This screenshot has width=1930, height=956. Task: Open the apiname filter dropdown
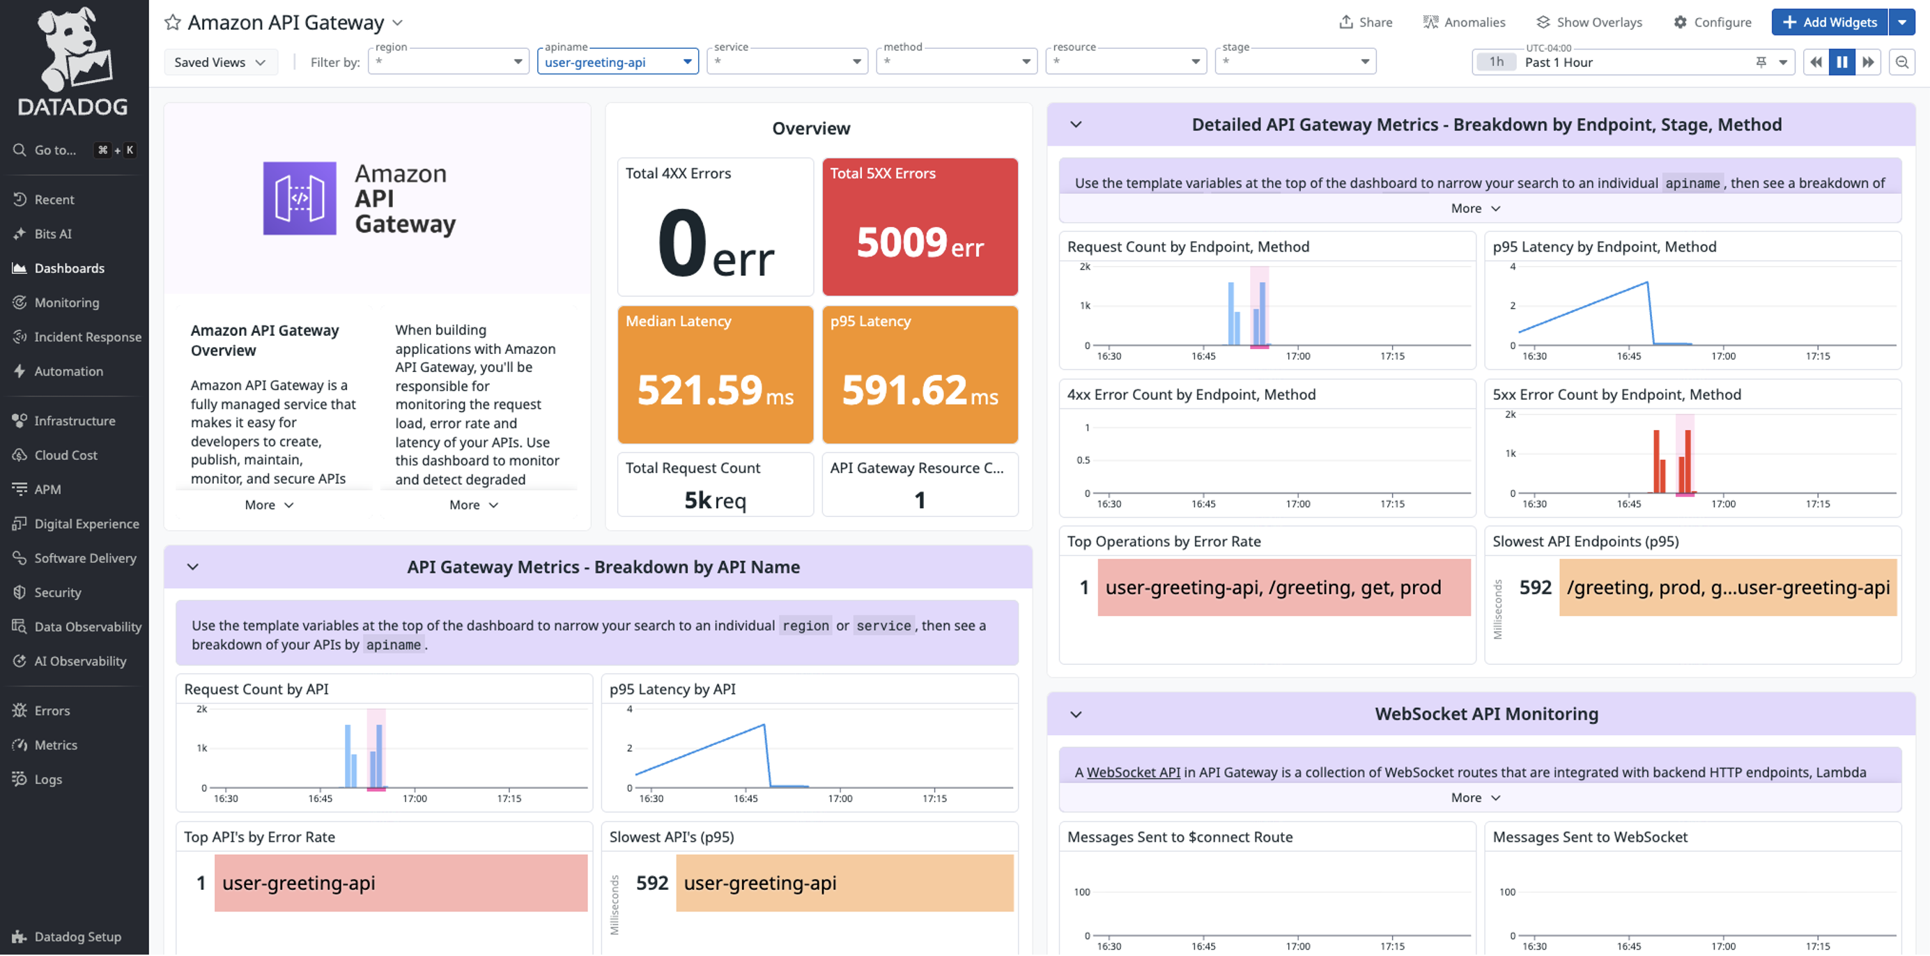[617, 61]
